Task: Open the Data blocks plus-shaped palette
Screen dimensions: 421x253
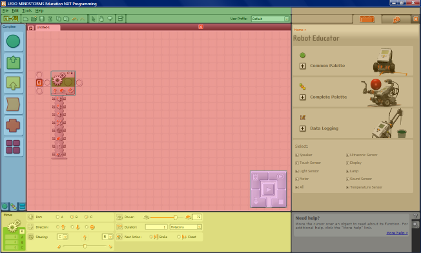Action: (x=13, y=126)
